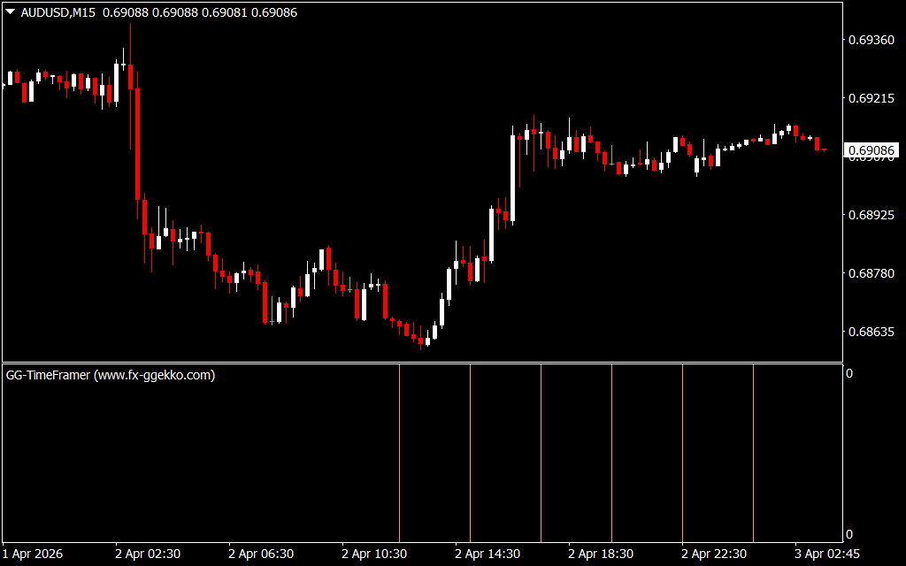Pick the 0.68780 level on price axis
906x566 pixels.
[871, 273]
